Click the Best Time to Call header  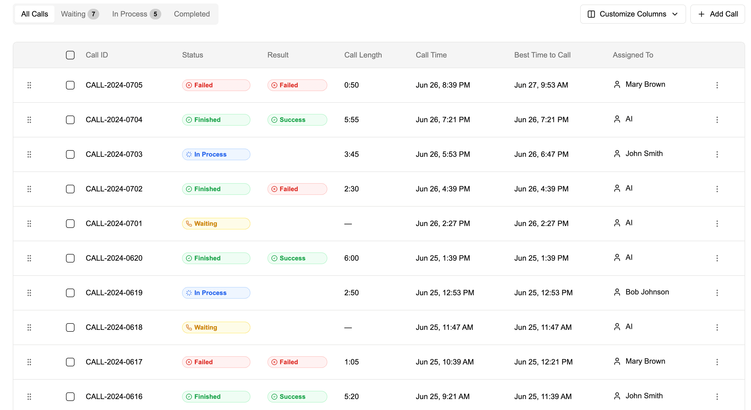(x=542, y=55)
